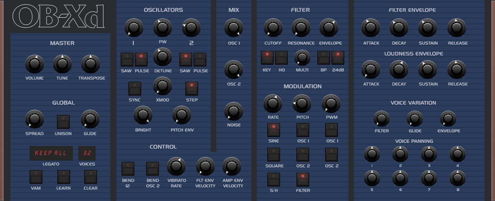
Task: Toggle pitch modulation Osc 1 button
Action: [302, 130]
